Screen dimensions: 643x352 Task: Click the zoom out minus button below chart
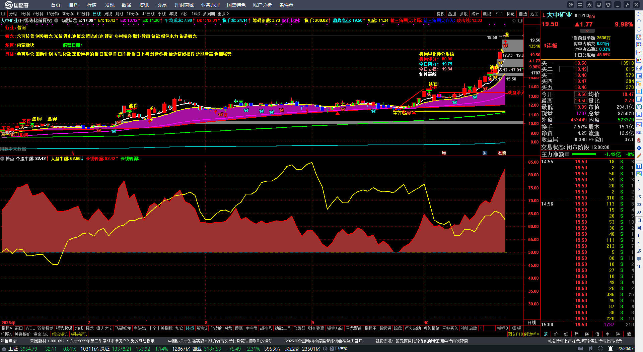tap(536, 328)
